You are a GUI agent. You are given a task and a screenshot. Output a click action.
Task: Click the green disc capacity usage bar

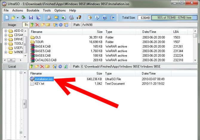pyautogui.click(x=174, y=18)
